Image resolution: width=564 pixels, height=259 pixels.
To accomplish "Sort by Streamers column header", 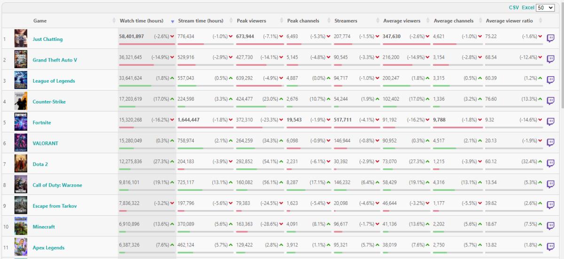I will 346,21.
